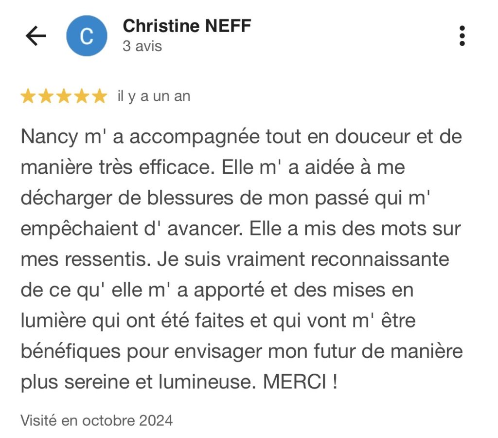The image size is (498, 438).
Task: Go back using the left arrow
Action: (36, 36)
